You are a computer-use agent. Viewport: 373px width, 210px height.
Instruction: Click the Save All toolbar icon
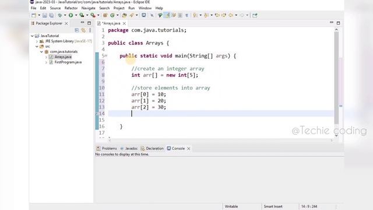tap(51, 15)
